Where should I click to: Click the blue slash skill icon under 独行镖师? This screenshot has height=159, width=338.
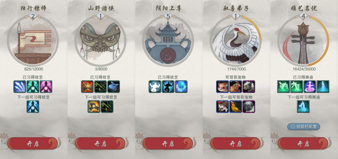[20, 87]
